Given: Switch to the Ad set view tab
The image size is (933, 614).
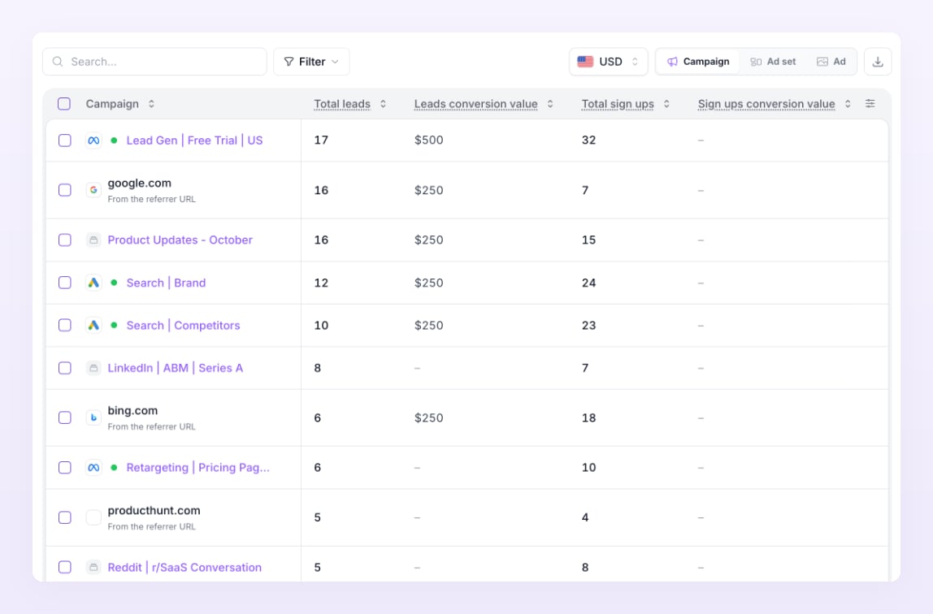Looking at the screenshot, I should (773, 62).
